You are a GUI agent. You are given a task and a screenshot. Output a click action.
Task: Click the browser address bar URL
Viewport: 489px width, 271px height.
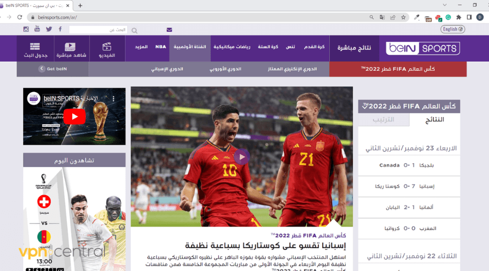pyautogui.click(x=58, y=17)
